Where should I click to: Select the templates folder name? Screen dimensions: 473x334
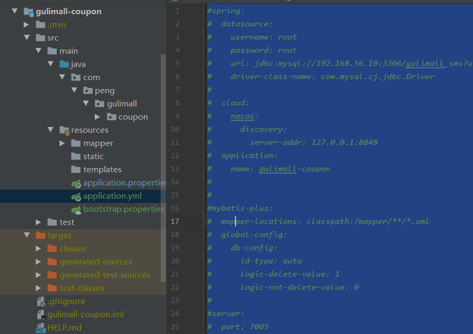click(x=102, y=169)
